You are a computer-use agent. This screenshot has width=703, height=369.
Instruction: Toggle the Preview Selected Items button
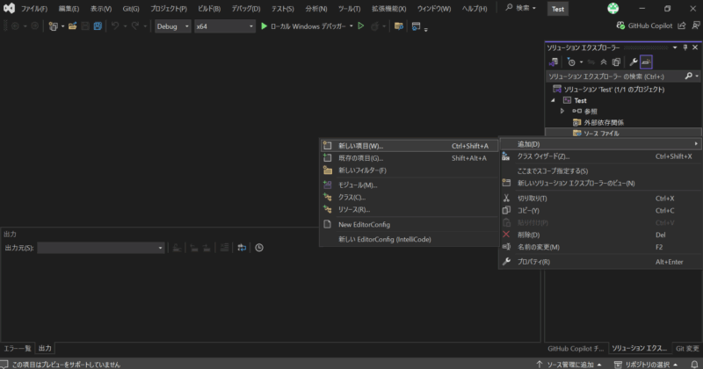(x=646, y=62)
